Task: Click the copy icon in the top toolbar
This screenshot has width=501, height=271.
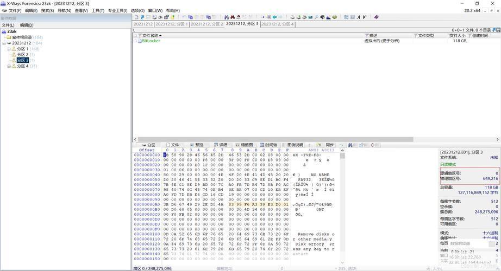Action: [x=190, y=17]
